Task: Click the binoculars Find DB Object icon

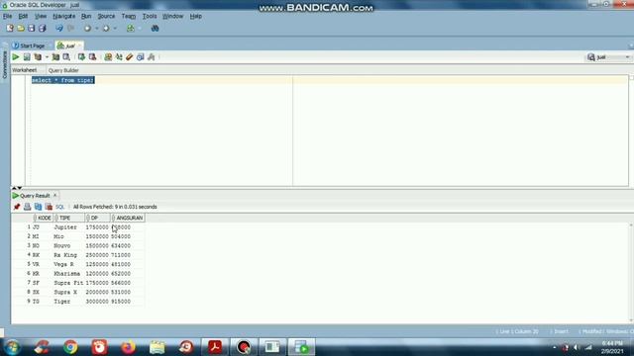Action: [x=155, y=29]
